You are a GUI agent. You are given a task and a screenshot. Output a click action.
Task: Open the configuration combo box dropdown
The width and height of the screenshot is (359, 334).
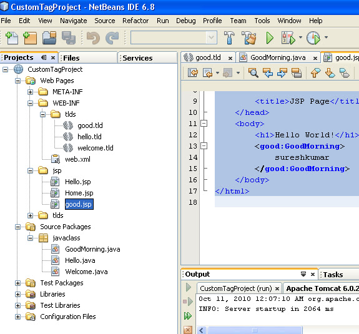click(x=211, y=37)
